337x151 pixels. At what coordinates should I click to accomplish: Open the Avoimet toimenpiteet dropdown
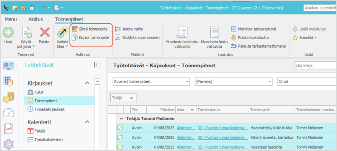[x=151, y=82]
